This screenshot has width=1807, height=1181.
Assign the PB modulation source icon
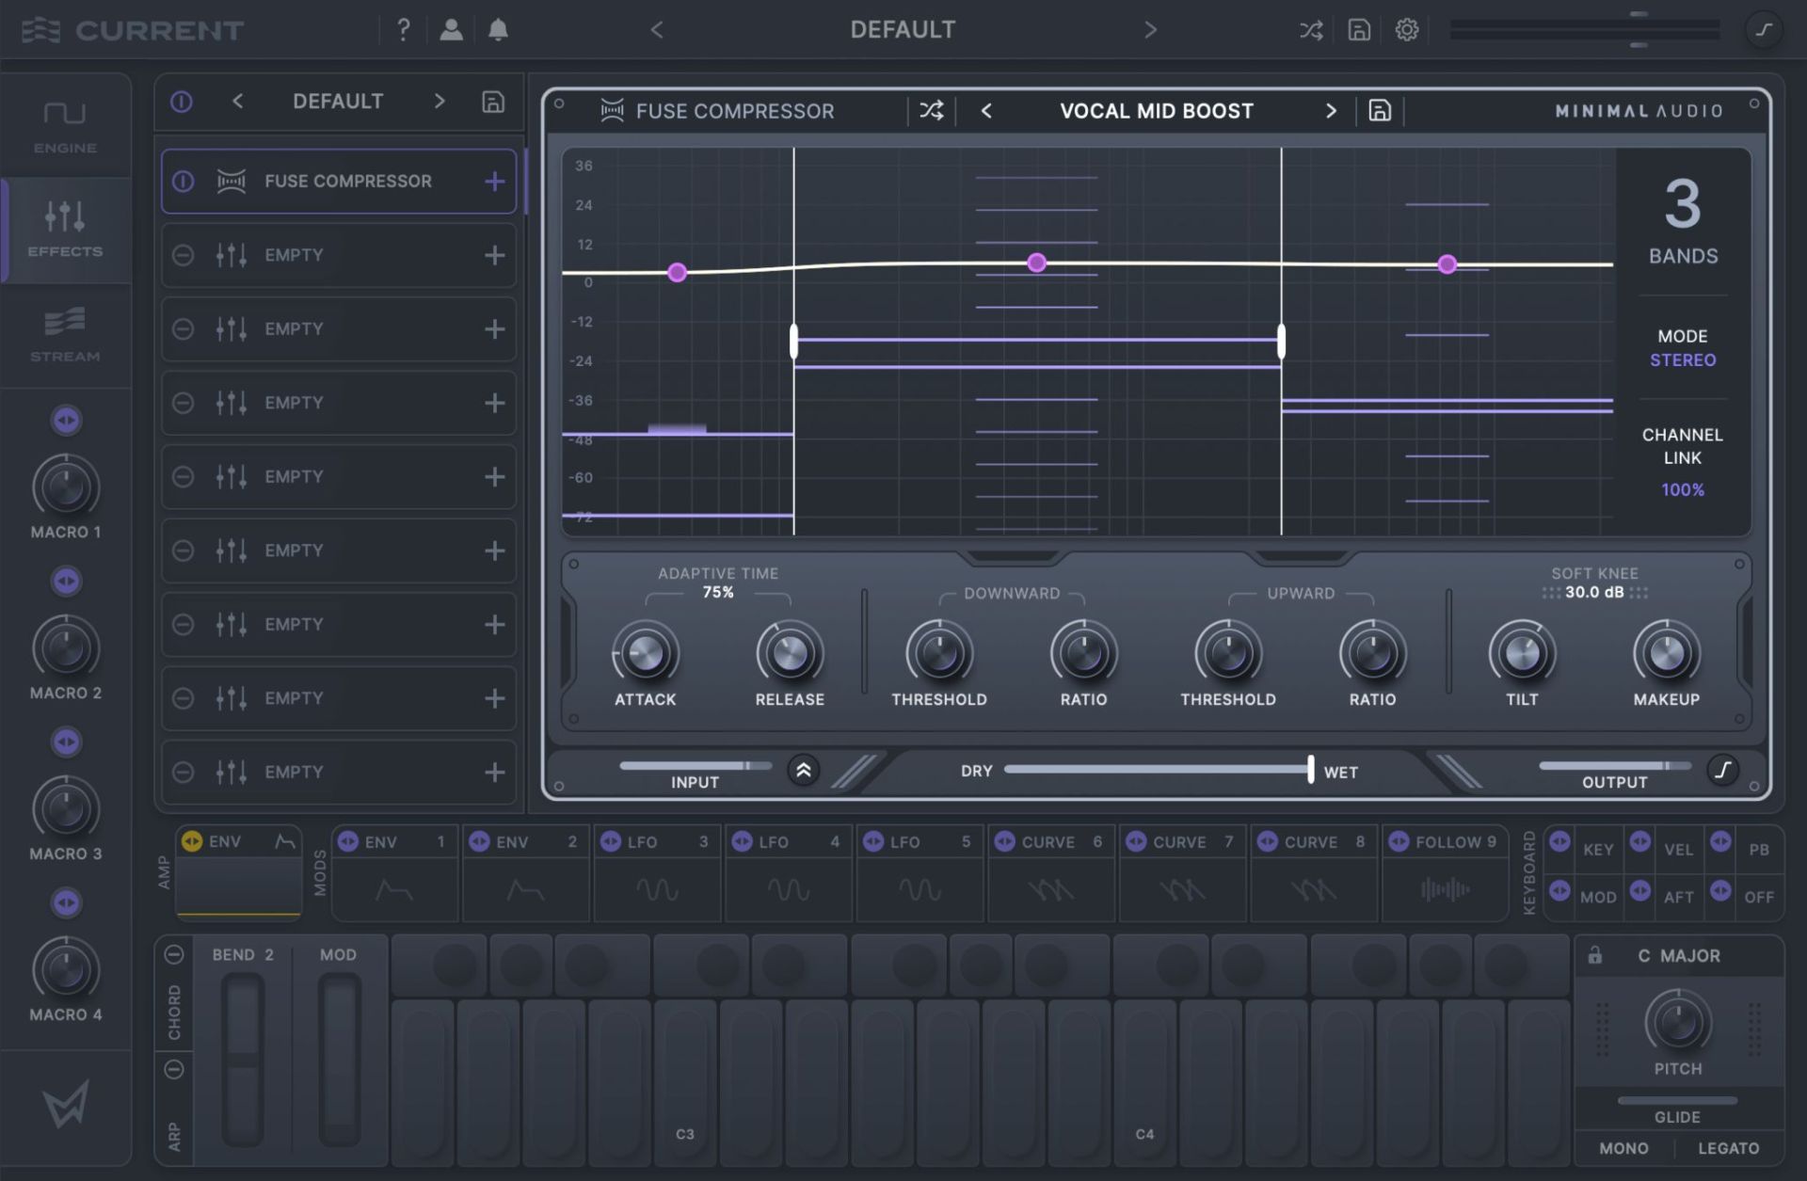tap(1720, 841)
